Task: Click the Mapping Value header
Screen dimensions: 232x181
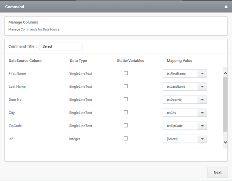Action: tap(180, 61)
